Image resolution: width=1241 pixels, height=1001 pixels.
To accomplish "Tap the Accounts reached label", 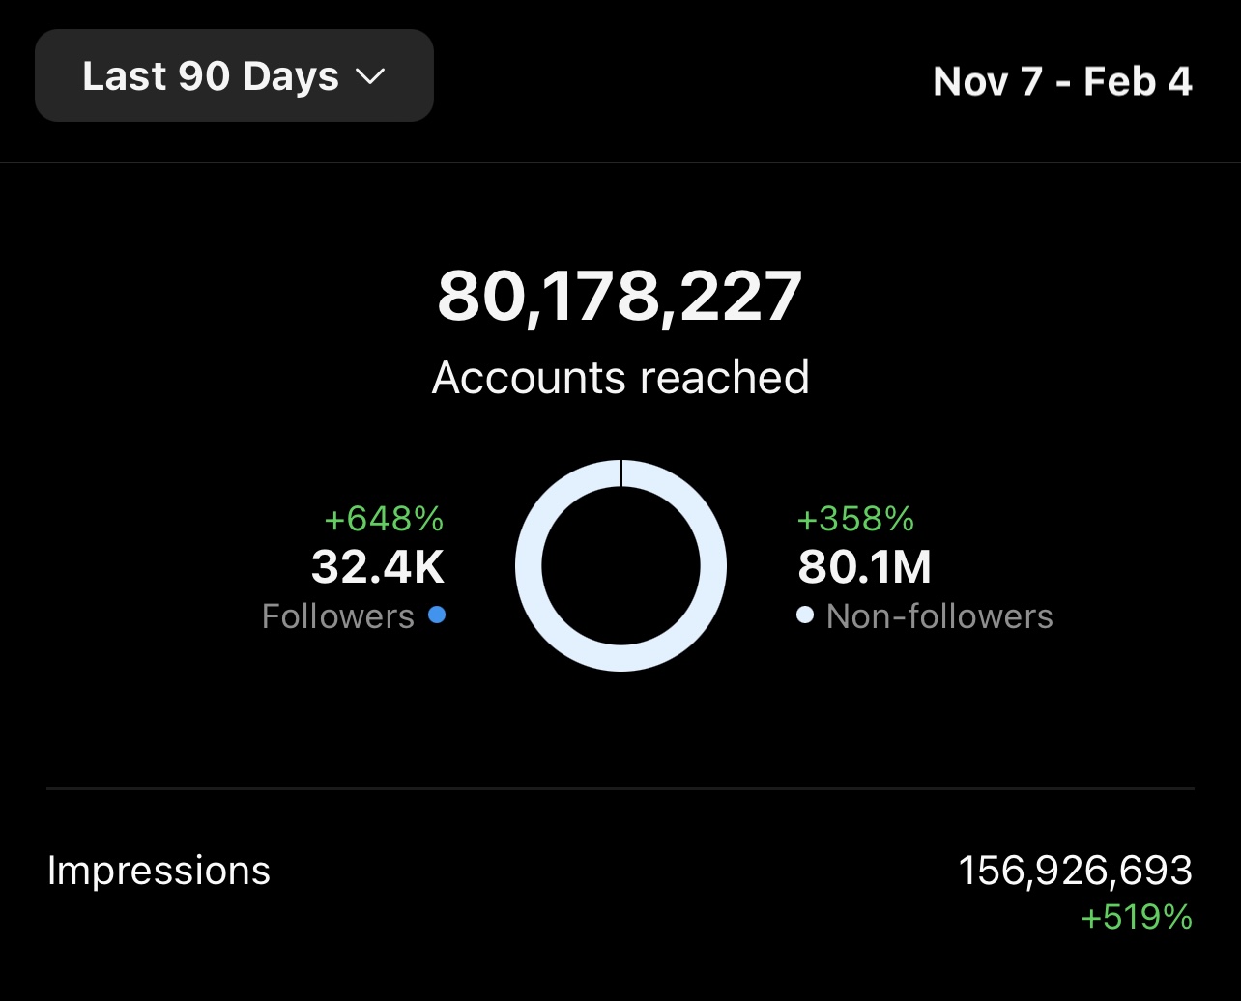I will (x=620, y=378).
